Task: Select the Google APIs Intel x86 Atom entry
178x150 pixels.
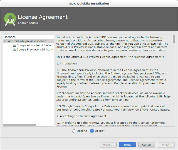Action: [x=35, y=45]
